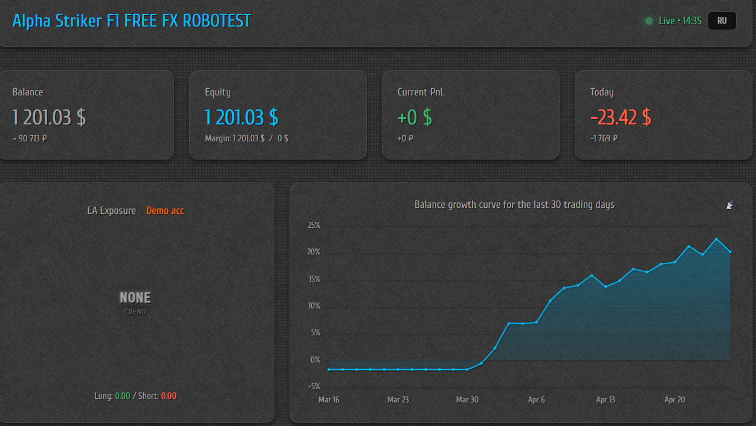This screenshot has width=756, height=426.
Task: Click the green Current PnL +0 $ value
Action: coord(415,117)
